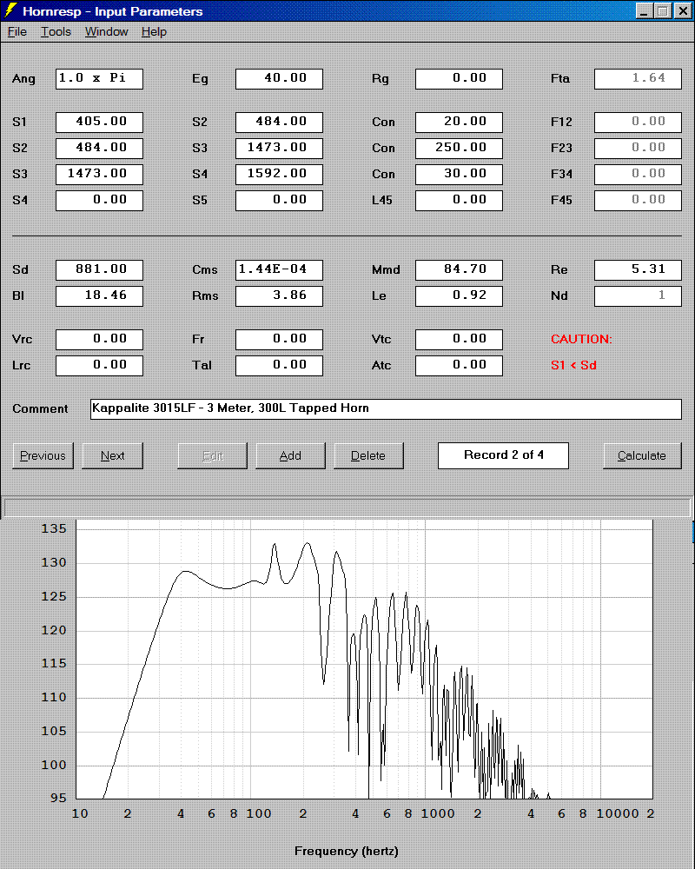Click the S1 field with 405.00
Viewport: 695px width, 869px height.
[99, 122]
